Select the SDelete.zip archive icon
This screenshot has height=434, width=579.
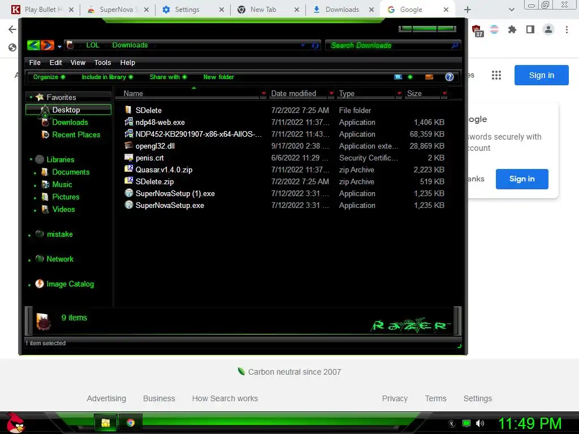[128, 181]
